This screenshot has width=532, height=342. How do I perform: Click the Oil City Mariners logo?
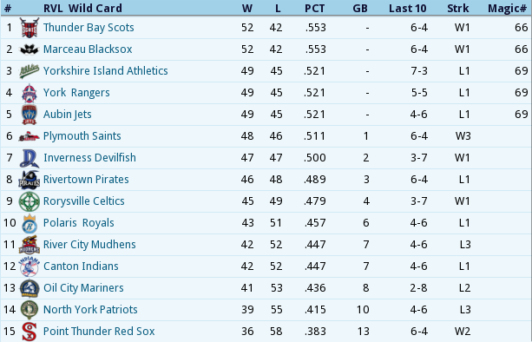[30, 288]
